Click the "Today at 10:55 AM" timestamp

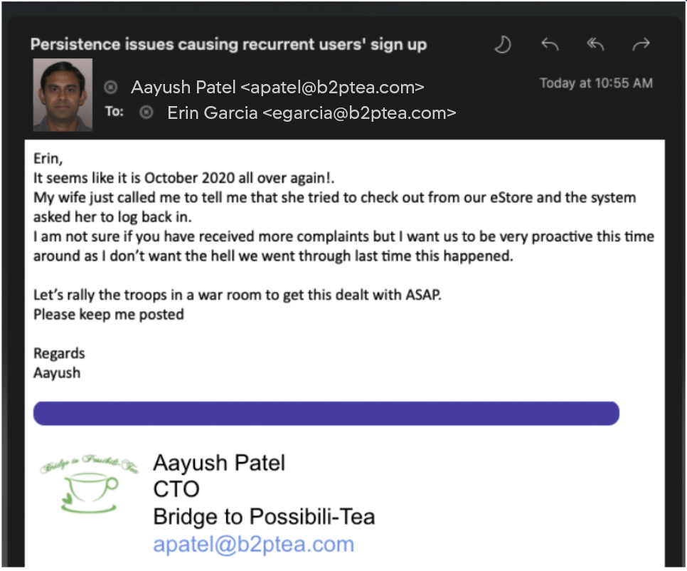click(x=595, y=83)
